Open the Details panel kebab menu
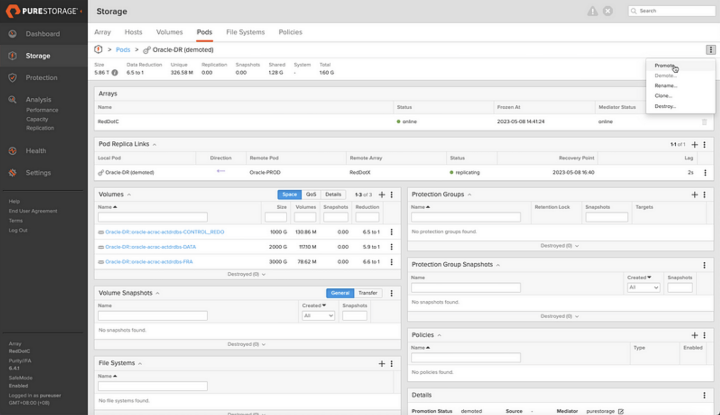This screenshot has height=415, width=720. [705, 395]
